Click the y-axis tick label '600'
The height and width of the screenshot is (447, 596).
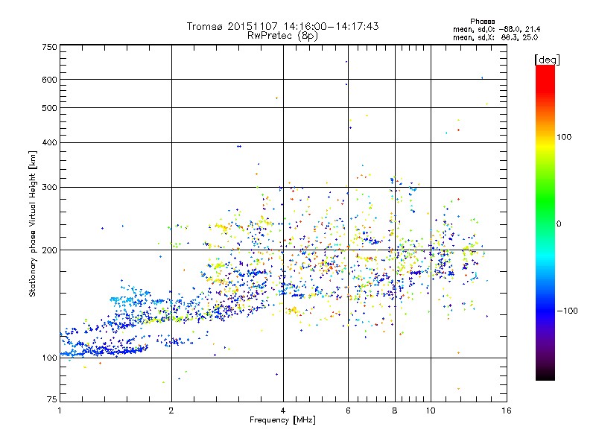(x=49, y=80)
